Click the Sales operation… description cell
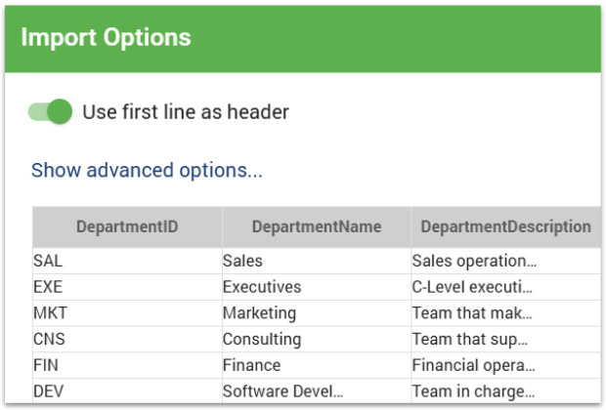The image size is (606, 410). point(504,262)
